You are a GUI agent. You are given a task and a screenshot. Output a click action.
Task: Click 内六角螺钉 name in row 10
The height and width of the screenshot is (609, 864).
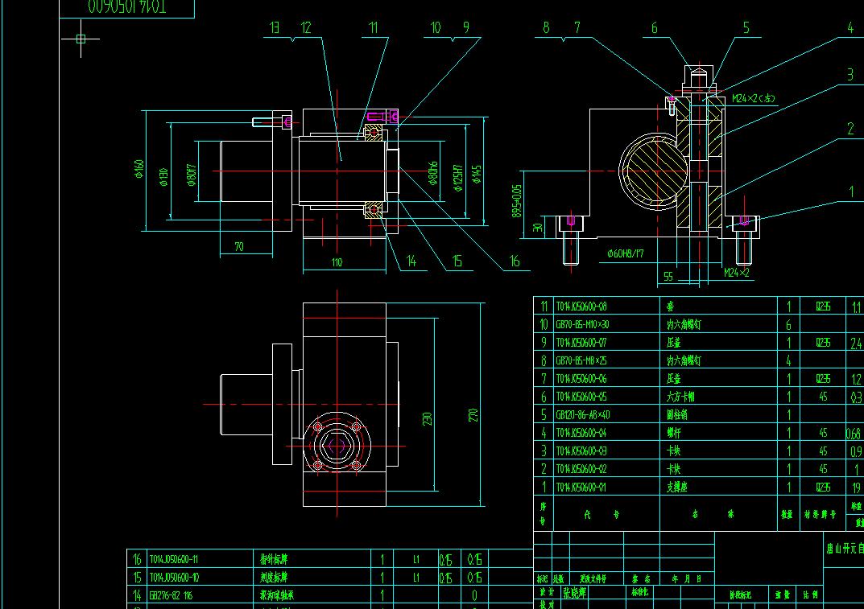pyautogui.click(x=684, y=325)
